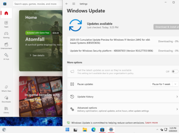Image resolution: width=179 pixels, height=133 pixels.
Task: Go back in Settings window
Action: (x=67, y=4)
